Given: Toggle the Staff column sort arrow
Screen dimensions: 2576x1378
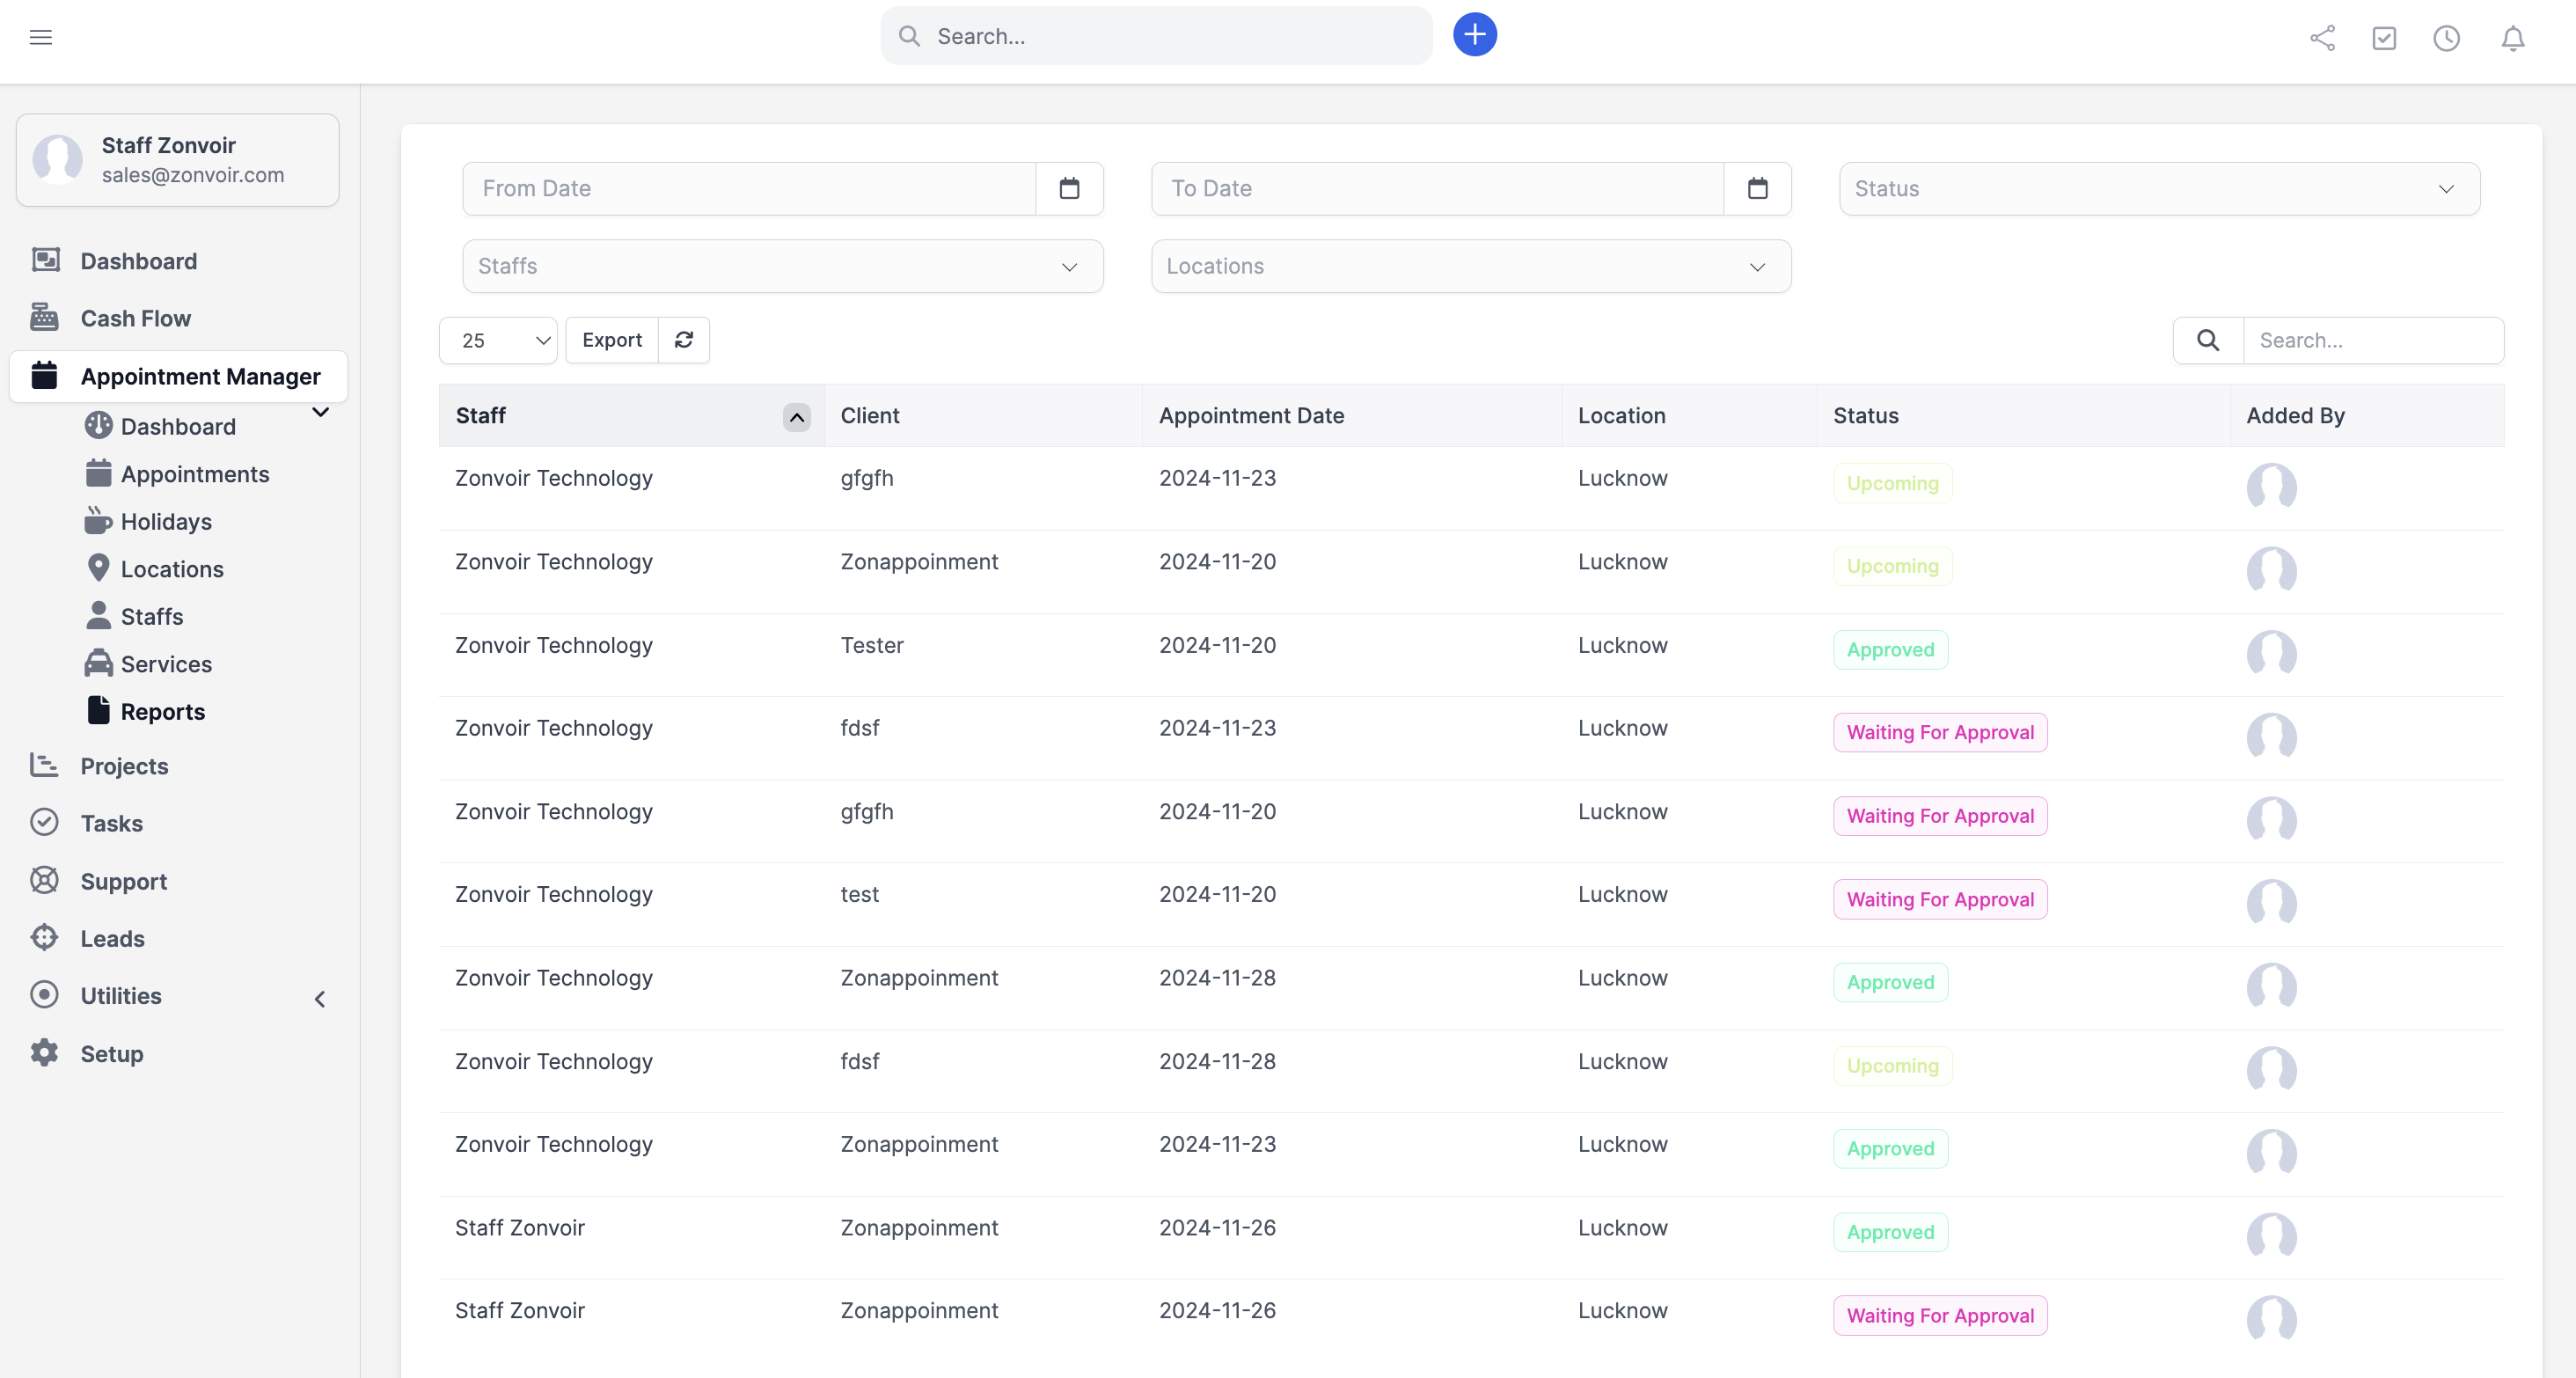Looking at the screenshot, I should 796,417.
